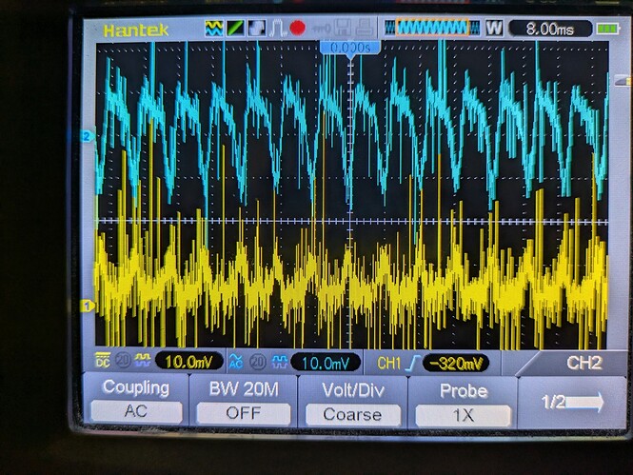
Task: Toggle the BW 20M OFF setting
Action: coord(244,413)
